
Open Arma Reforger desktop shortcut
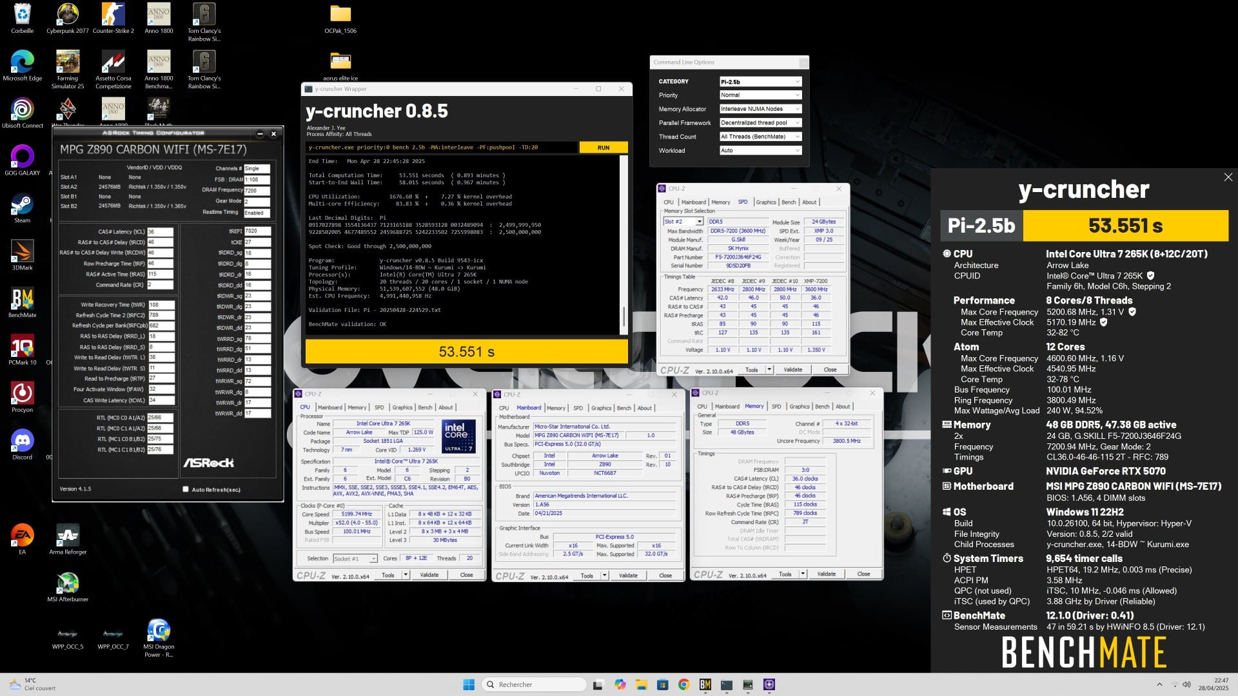(67, 539)
